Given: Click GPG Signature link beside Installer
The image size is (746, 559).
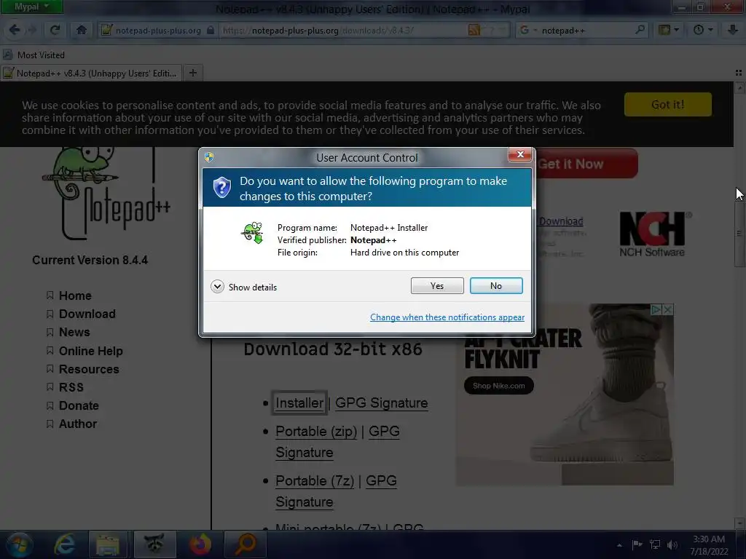Looking at the screenshot, I should point(382,403).
